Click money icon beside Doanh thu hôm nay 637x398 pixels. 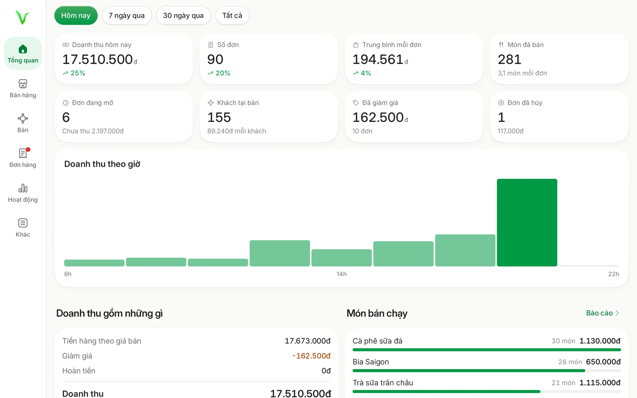(66, 45)
